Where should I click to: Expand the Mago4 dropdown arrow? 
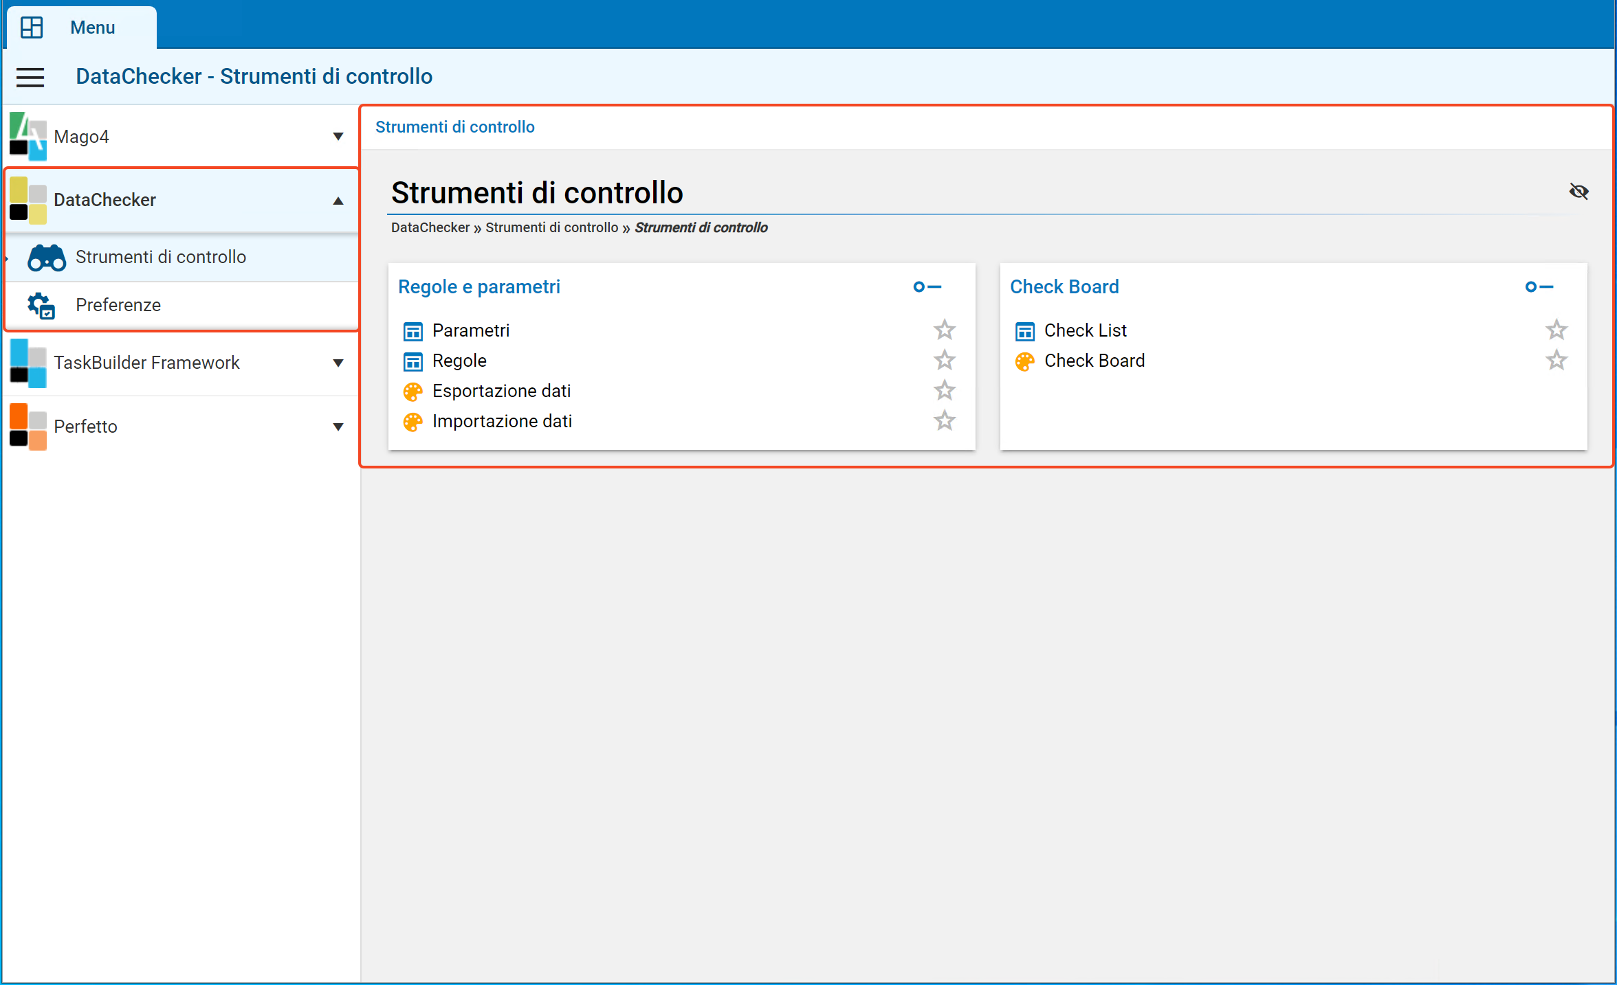pos(338,136)
